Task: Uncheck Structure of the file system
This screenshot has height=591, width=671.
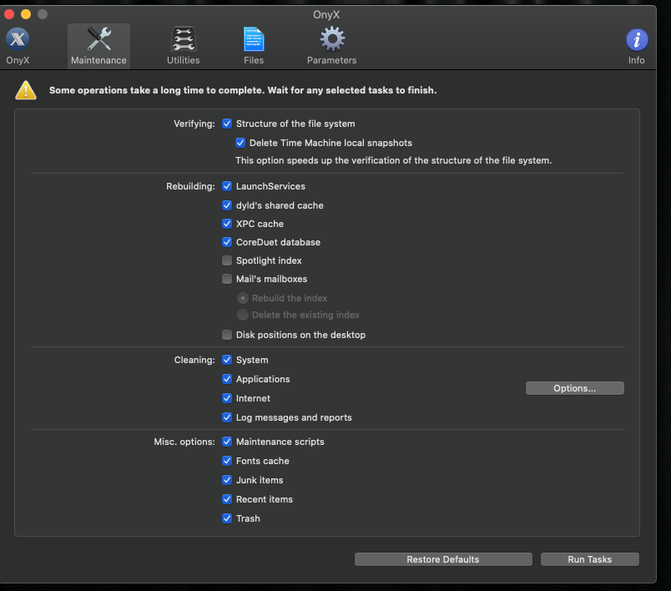Action: [227, 124]
